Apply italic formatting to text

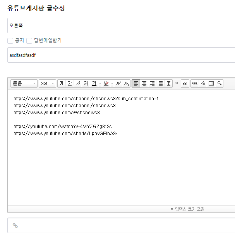coord(78,83)
